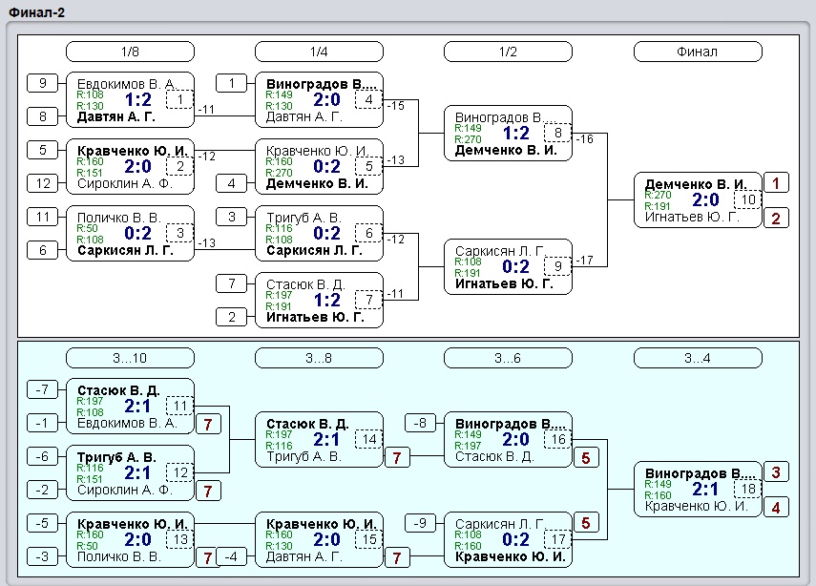Open match 12 Тригуб vs Сироклин score 2:1

tap(130, 473)
